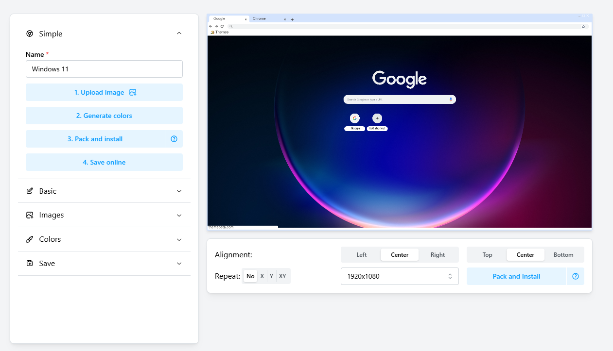The width and height of the screenshot is (613, 351).
Task: Set vertical alignment to Top
Action: [487, 255]
